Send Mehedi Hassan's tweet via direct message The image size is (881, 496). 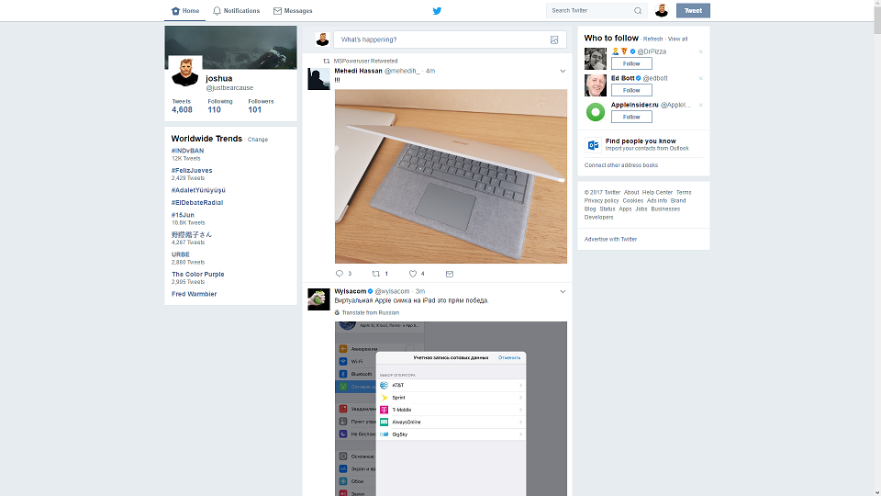[x=450, y=274]
